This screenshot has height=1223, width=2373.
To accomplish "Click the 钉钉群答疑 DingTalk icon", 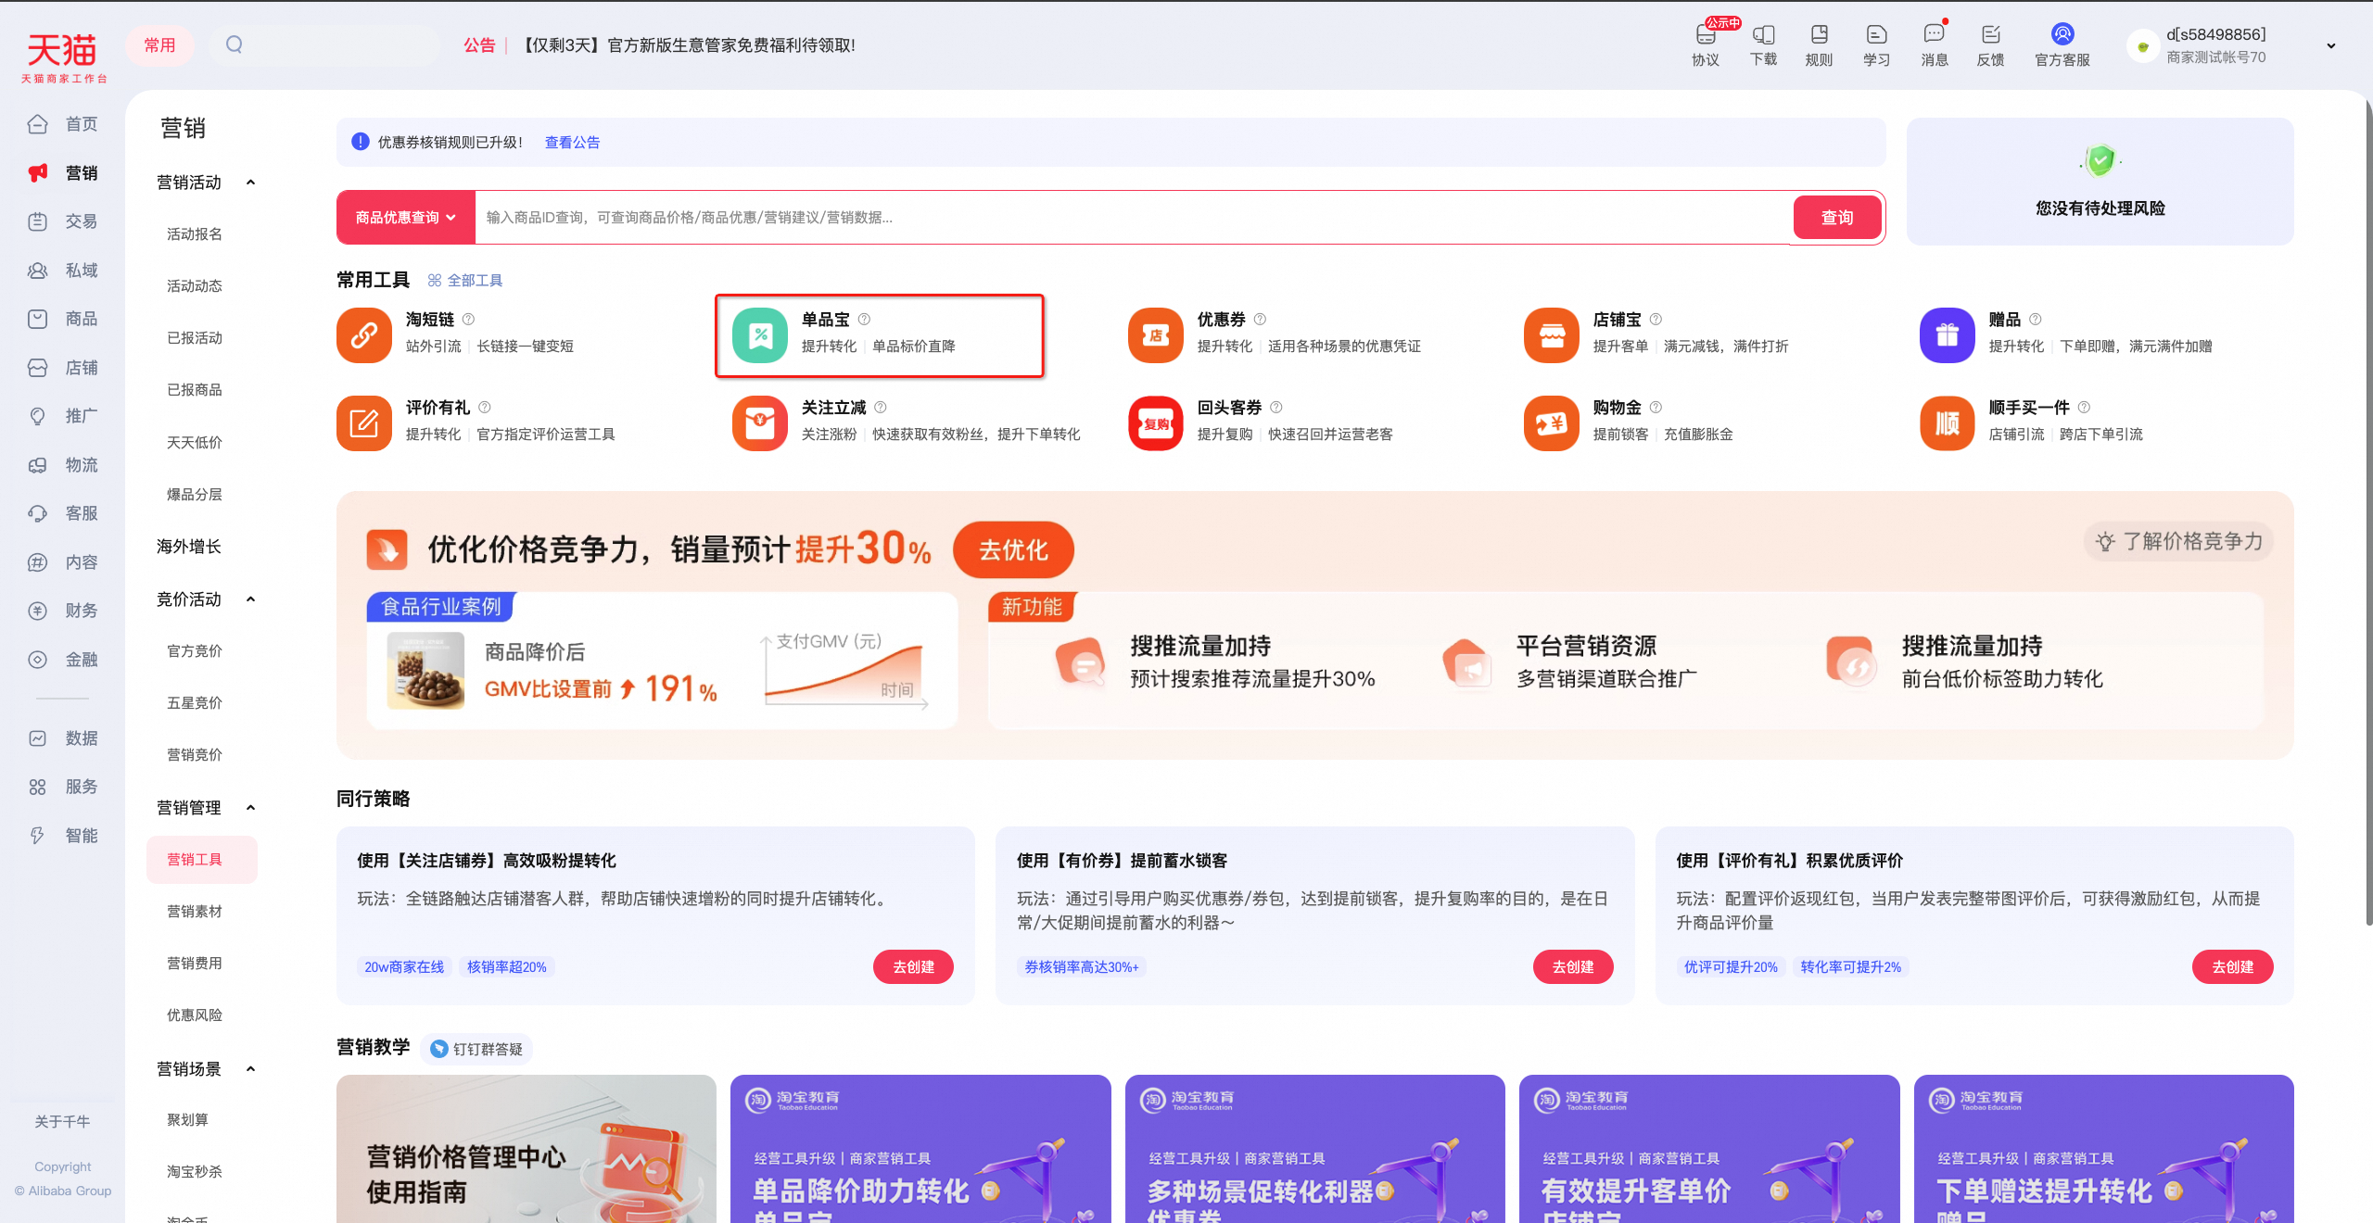I will pyautogui.click(x=439, y=1049).
